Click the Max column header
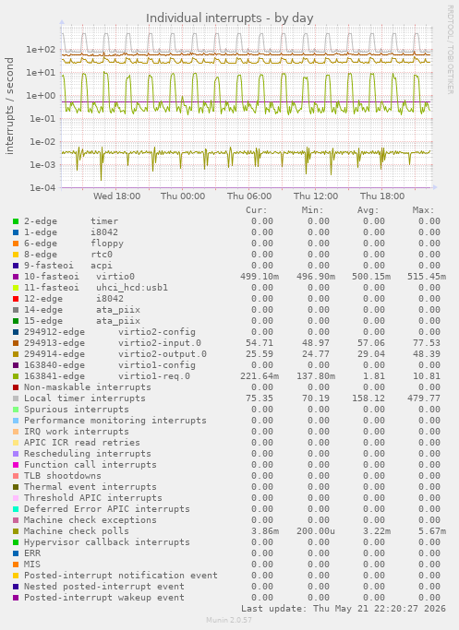The image size is (459, 630). pyautogui.click(x=423, y=210)
